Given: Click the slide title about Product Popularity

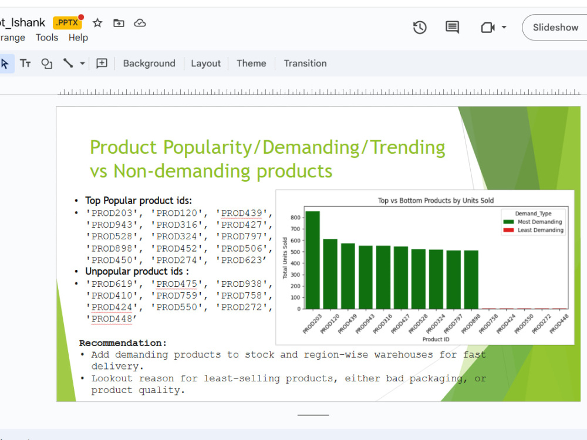Looking at the screenshot, I should [267, 159].
